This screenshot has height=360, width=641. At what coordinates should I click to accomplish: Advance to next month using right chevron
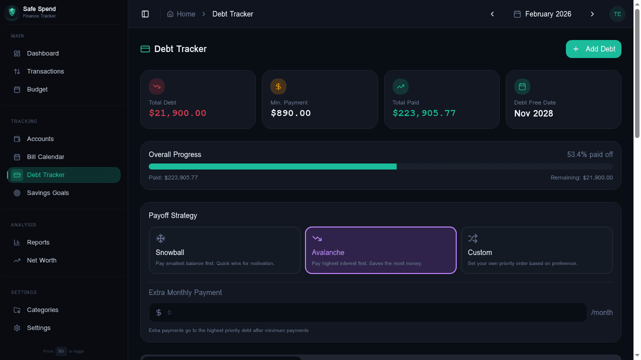tap(592, 14)
